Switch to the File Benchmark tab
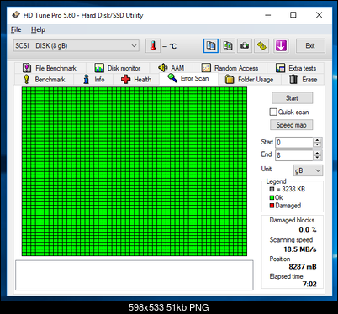Viewport: 338px width, 314px height. (x=50, y=68)
